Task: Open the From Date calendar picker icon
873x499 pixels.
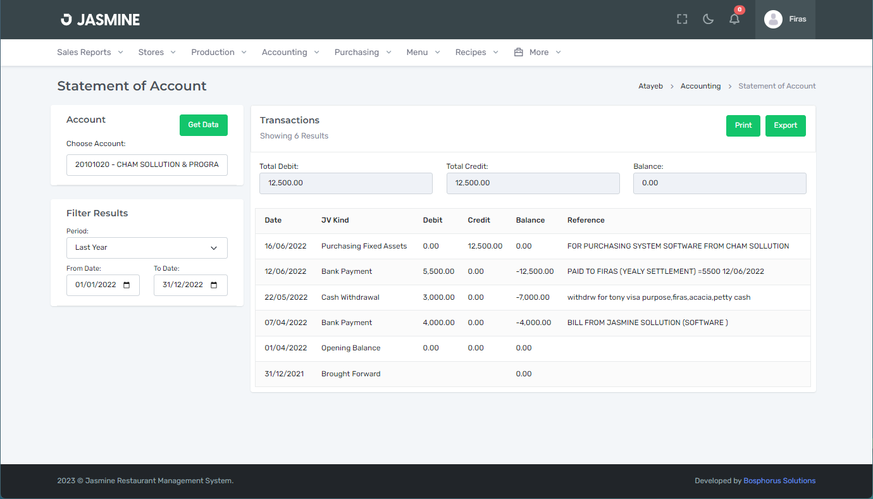Action: pyautogui.click(x=127, y=285)
